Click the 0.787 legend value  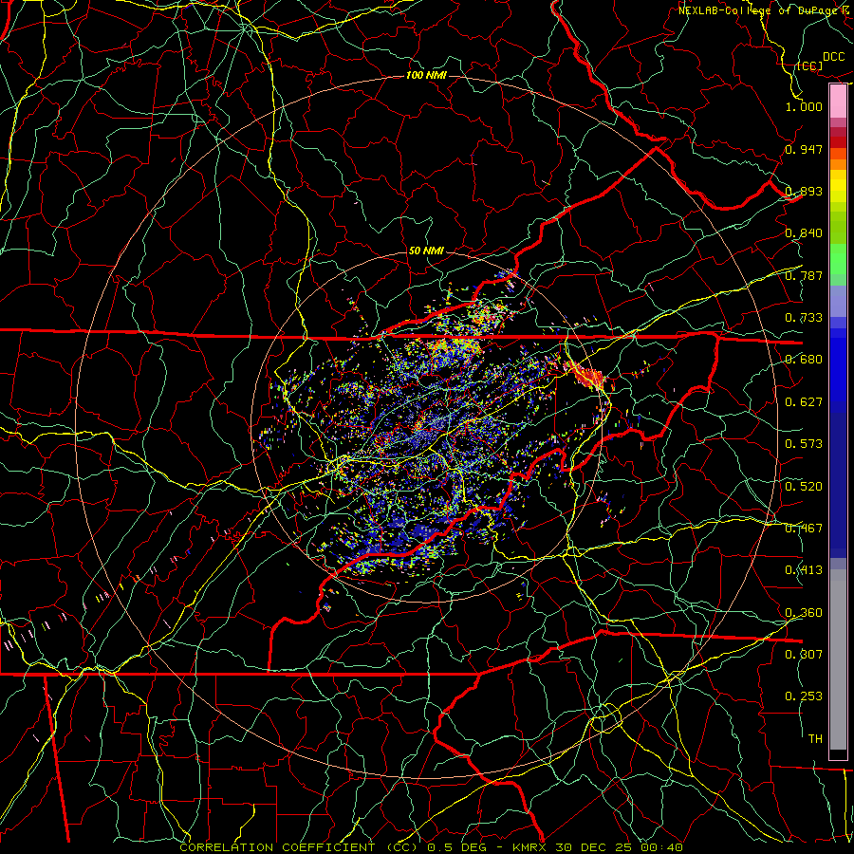pyautogui.click(x=804, y=275)
